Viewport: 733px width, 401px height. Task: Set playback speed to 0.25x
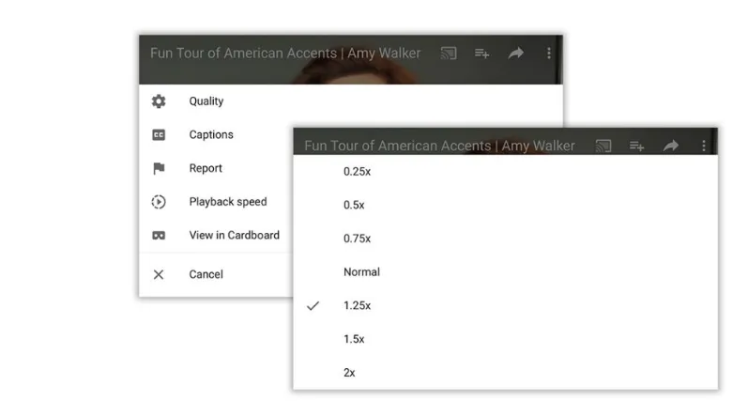(505, 171)
